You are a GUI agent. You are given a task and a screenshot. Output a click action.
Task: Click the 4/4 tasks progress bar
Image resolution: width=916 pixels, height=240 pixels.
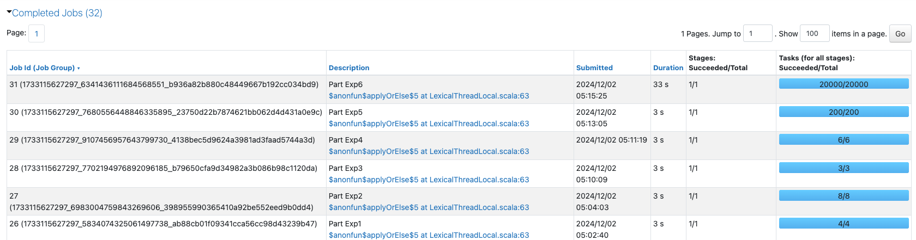[x=843, y=224]
